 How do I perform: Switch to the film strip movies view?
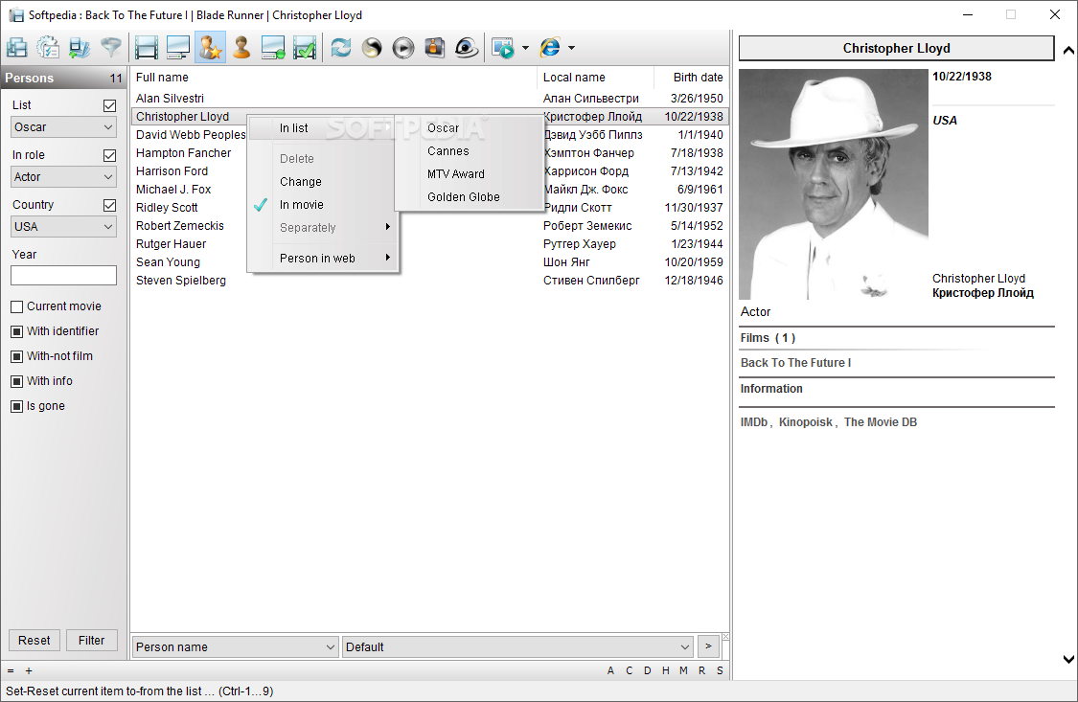pos(147,47)
